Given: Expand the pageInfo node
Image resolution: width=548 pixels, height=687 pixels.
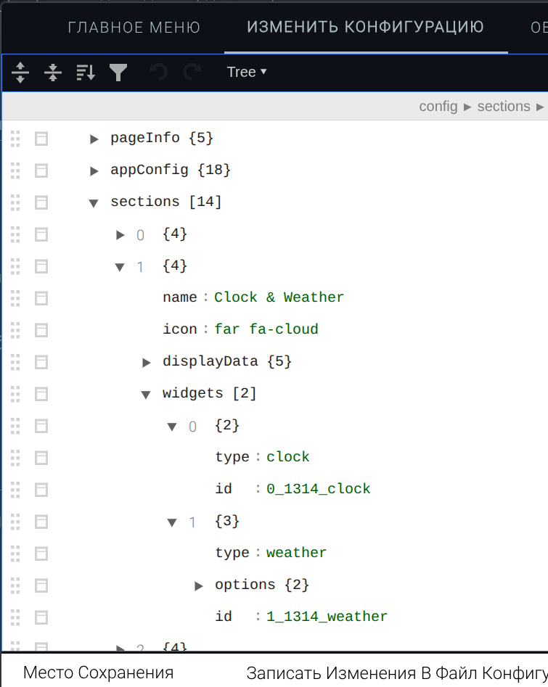Looking at the screenshot, I should (x=94, y=139).
